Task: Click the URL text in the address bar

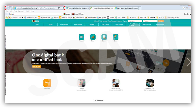Action: 36,8
